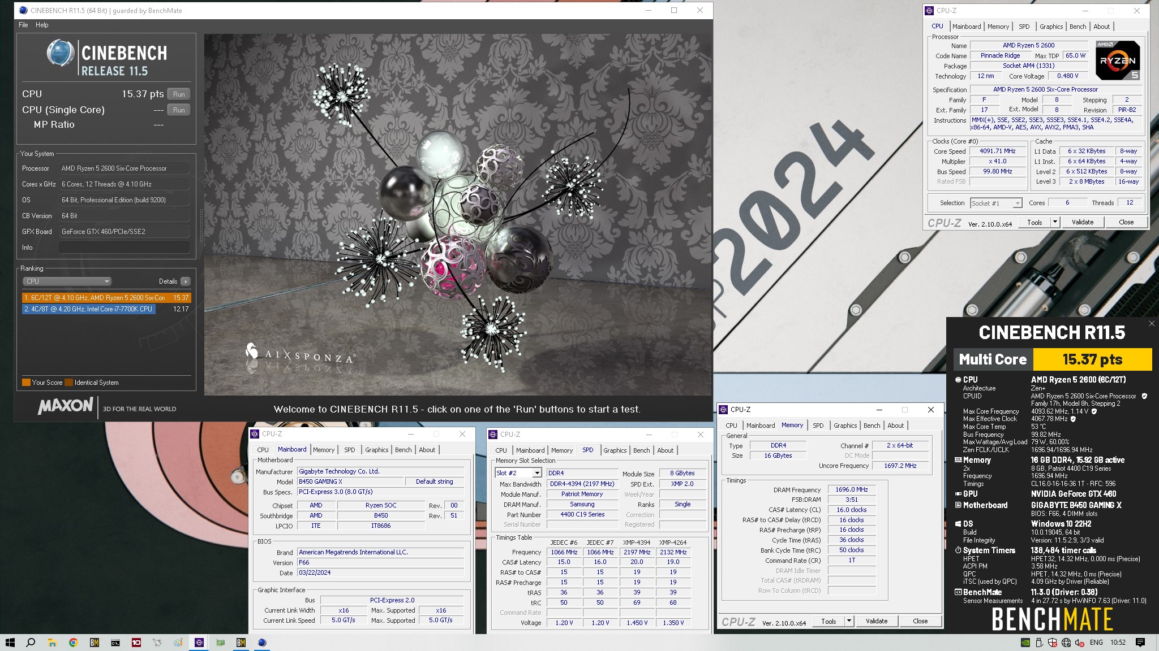Select Memory tab in CPU-Z Mainboard window
Viewport: 1159px width, 651px height.
(x=324, y=450)
